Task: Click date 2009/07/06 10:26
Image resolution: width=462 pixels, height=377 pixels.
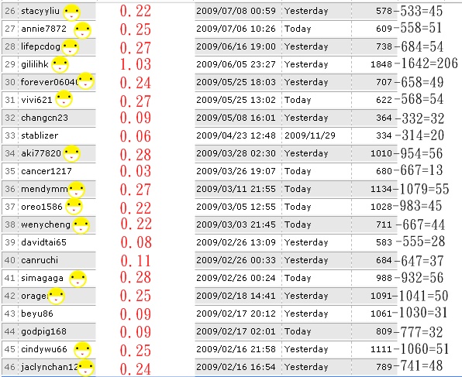Action: click(x=236, y=29)
